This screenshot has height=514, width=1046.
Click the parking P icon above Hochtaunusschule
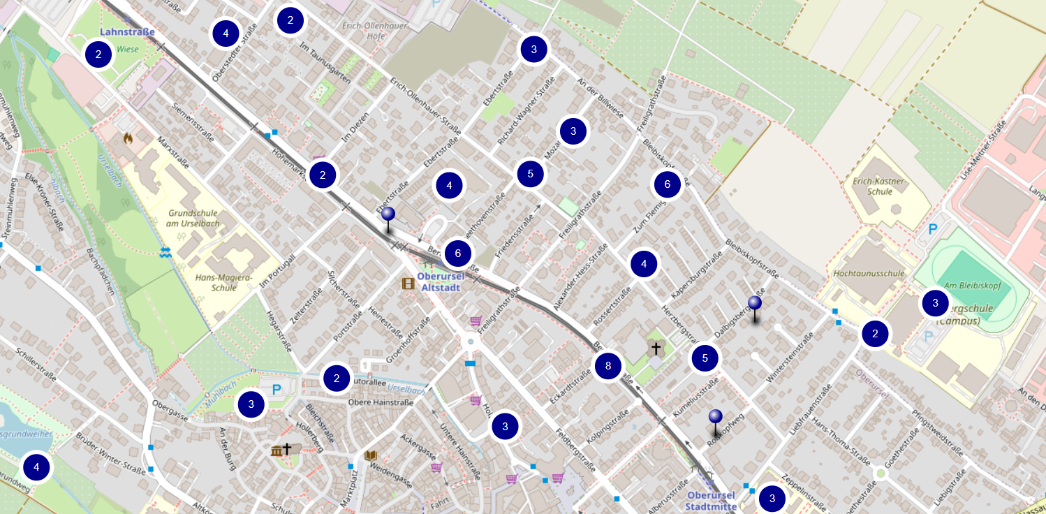933,228
